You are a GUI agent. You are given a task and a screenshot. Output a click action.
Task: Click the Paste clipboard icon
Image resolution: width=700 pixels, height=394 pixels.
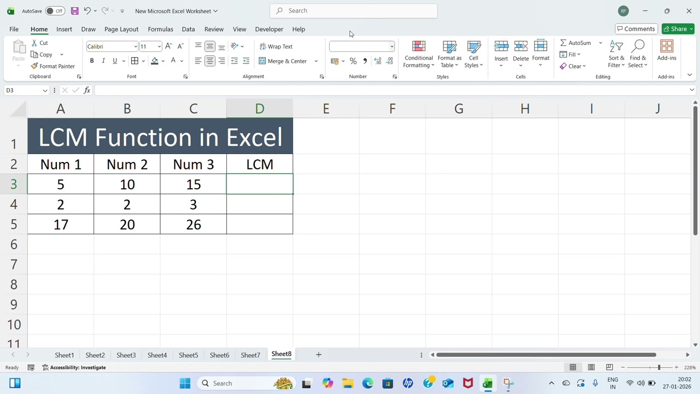(x=19, y=48)
